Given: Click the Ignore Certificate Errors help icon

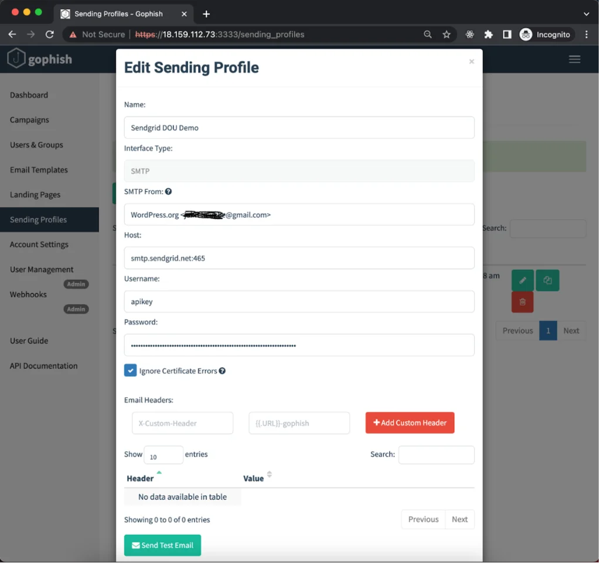Looking at the screenshot, I should tap(222, 370).
